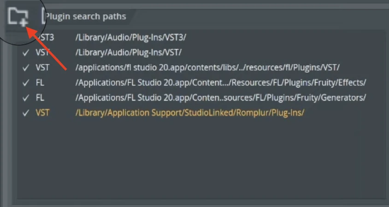Click FL label of the Fruity/Generators row
Viewport: 389px width, 207px height.
tap(40, 98)
